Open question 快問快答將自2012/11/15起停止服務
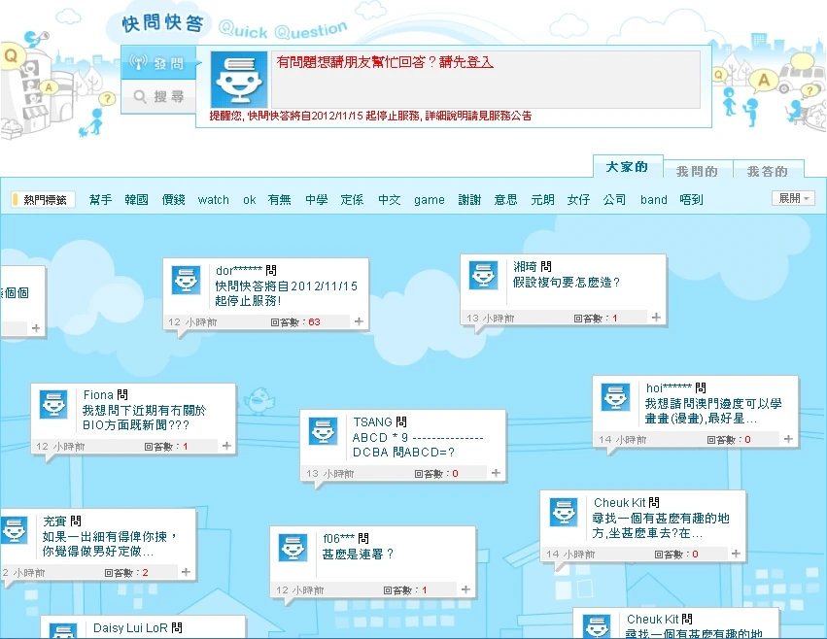This screenshot has height=639, width=827. pos(286,293)
